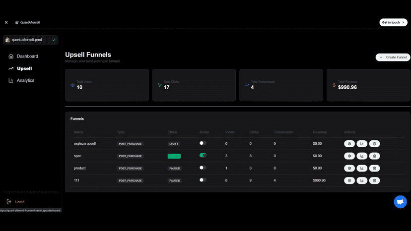Screen dimensions: 411x231
Task: Click the Name column header
Action: [x=78, y=132]
